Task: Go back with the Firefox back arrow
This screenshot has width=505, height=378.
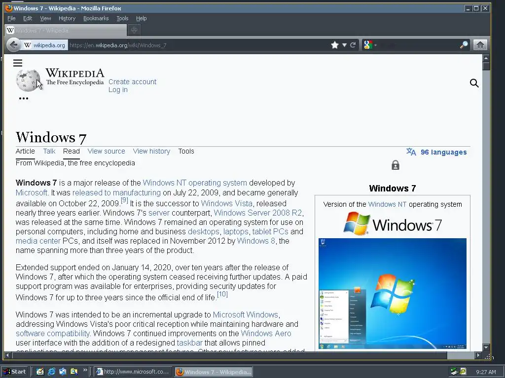Action: [13, 45]
